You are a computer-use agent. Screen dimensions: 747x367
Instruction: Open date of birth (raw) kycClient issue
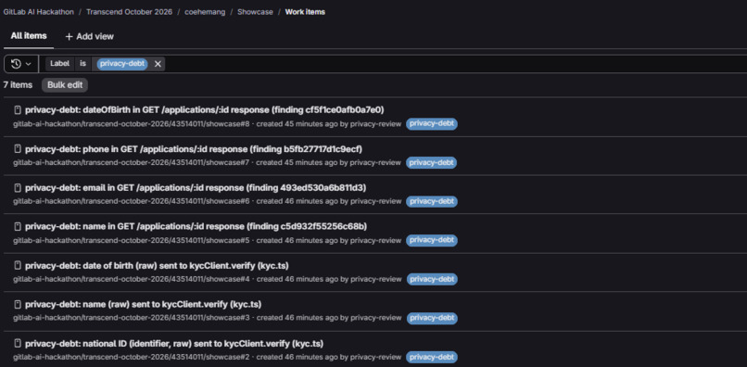pyautogui.click(x=157, y=265)
